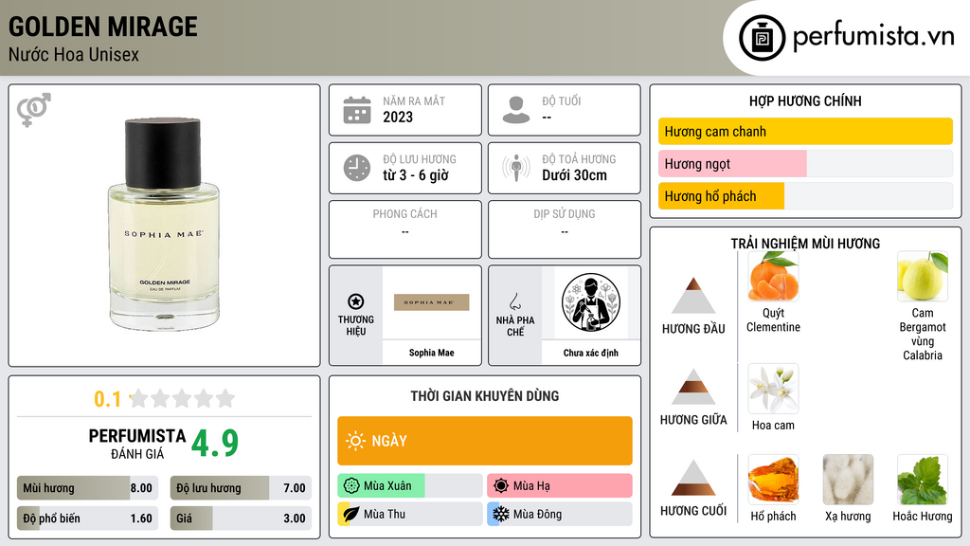Click the Giá 3.00 rating bar
Viewport: 970px width, 546px height.
pyautogui.click(x=242, y=519)
